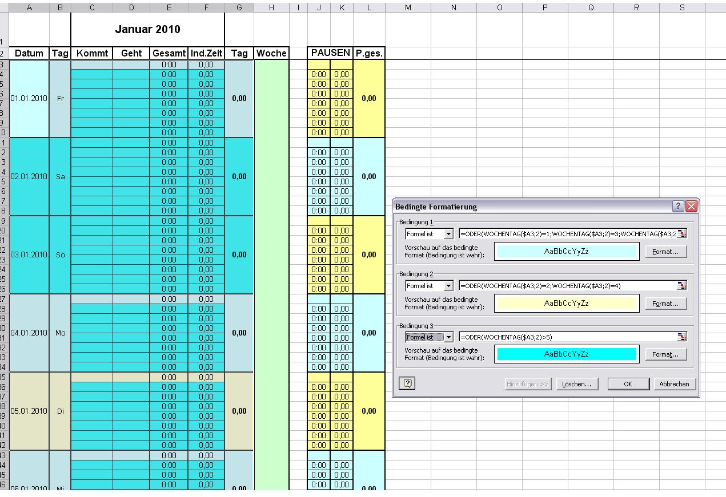
Task: Click the 'Gesamt' header cell
Action: (x=169, y=53)
